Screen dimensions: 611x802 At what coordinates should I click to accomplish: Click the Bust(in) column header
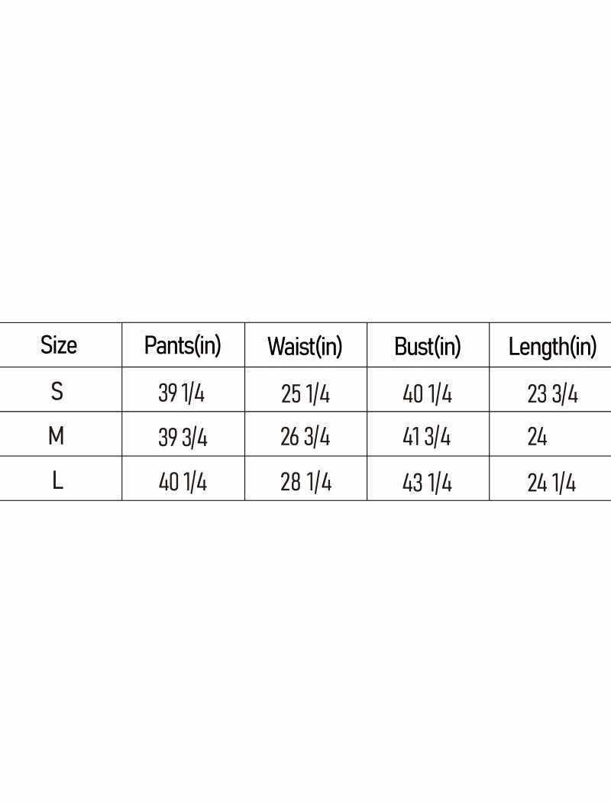point(428,347)
